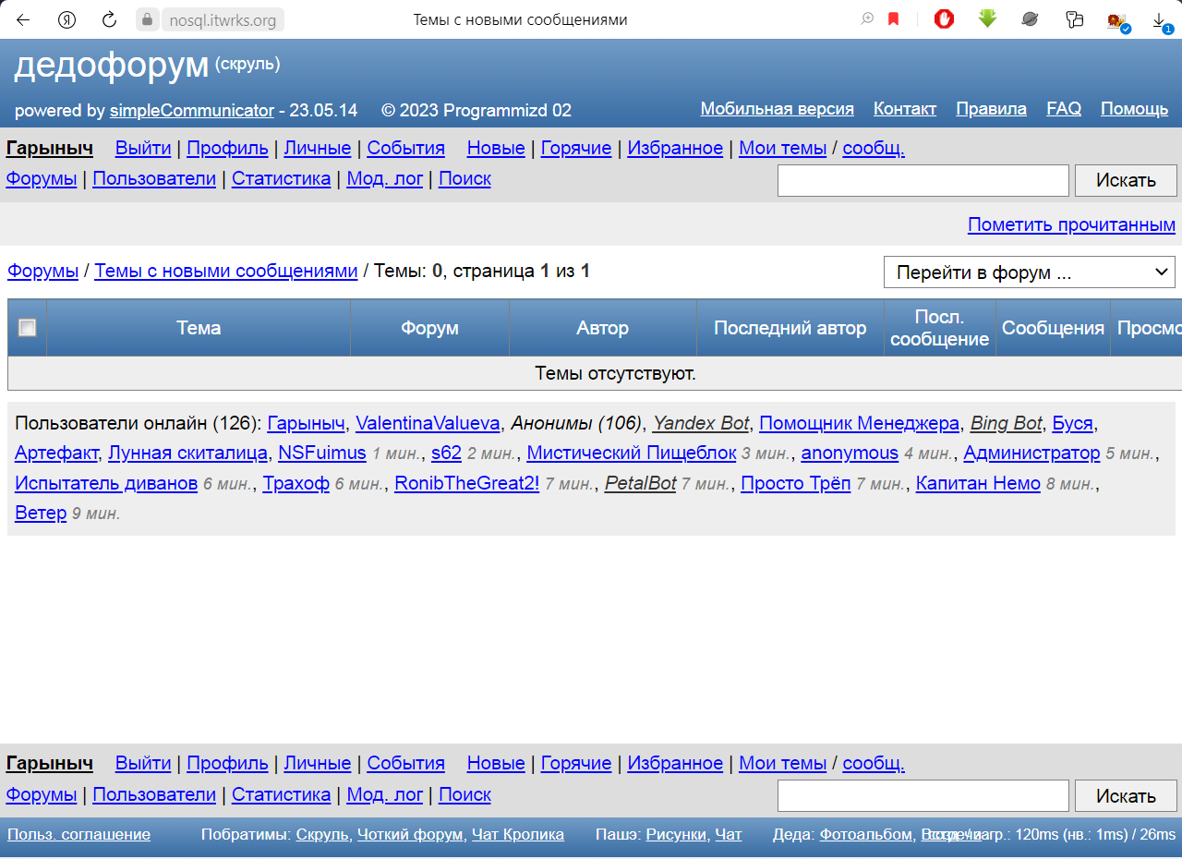This screenshot has width=1182, height=859.
Task: Reload the page with the refresh icon
Action: coord(109,19)
